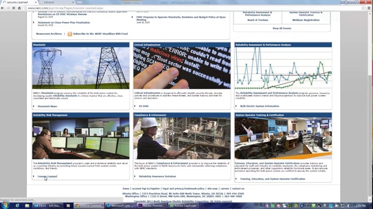Open the Lessons Learned link
373x209 pixels.
47,176
